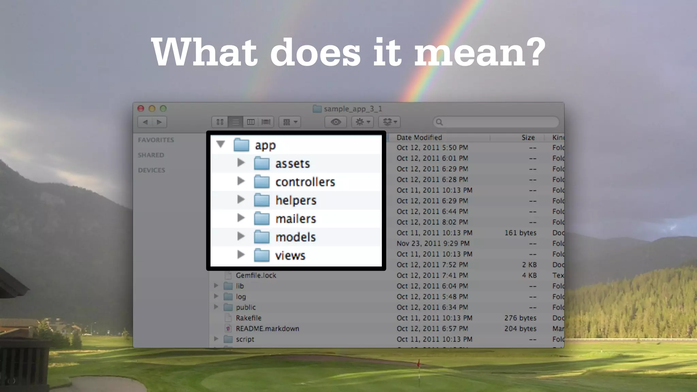Viewport: 697px width, 392px height.
Task: Click the '161 bytes' size cell
Action: (520, 233)
